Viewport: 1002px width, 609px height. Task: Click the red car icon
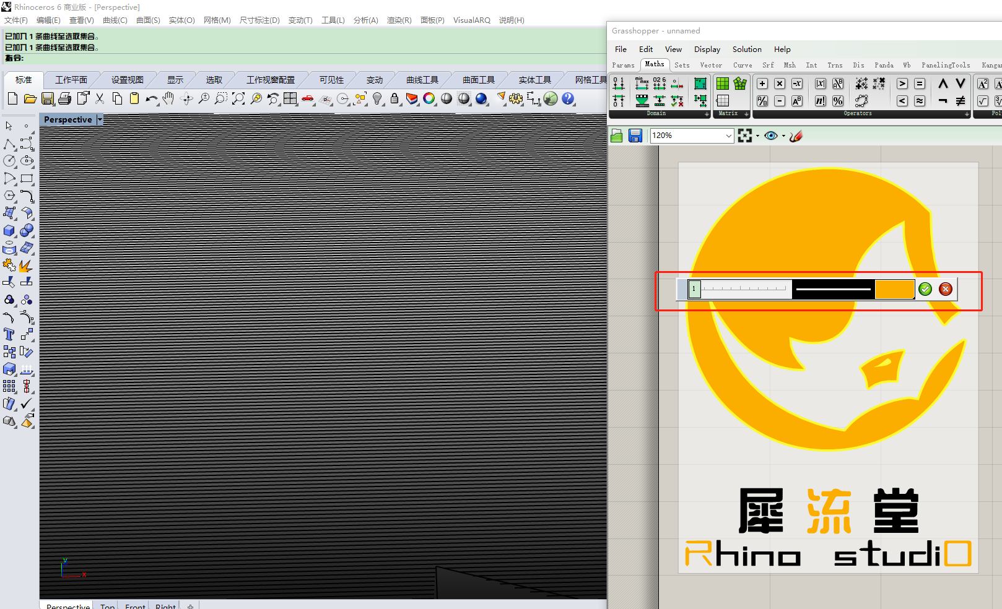308,98
